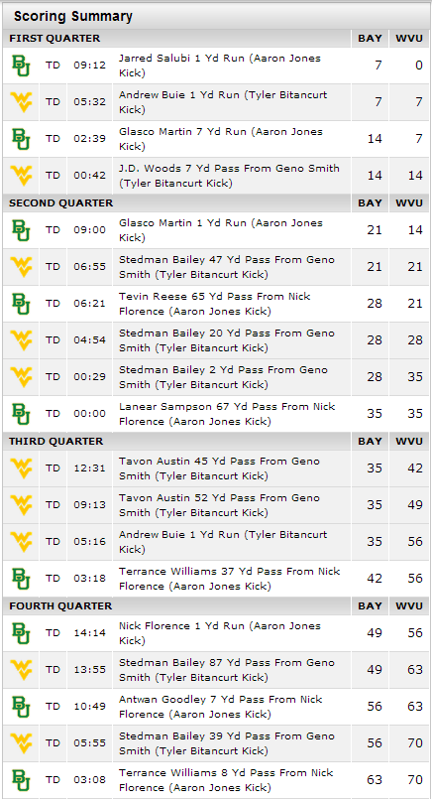Click WVU logo at 00:42 J.D. Woods touchdown
The width and height of the screenshot is (432, 801).
pos(21,176)
